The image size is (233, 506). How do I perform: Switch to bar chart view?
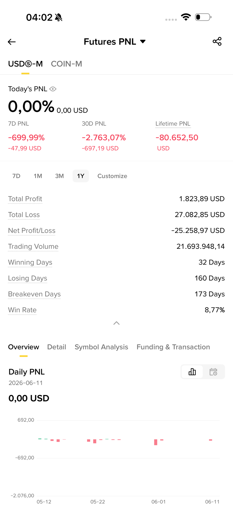(192, 372)
